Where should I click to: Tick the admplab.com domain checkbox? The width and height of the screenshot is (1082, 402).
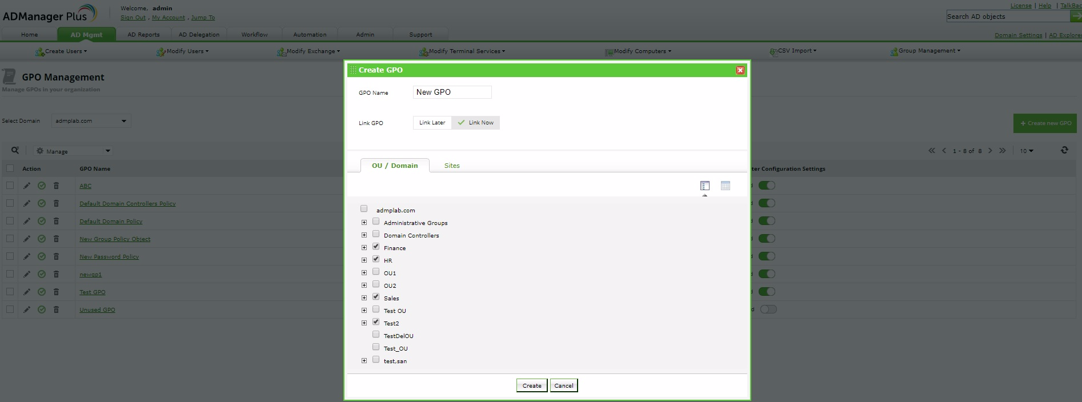click(x=364, y=209)
